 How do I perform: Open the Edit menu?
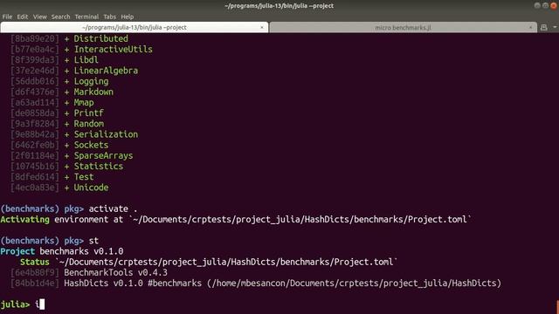pyautogui.click(x=23, y=17)
